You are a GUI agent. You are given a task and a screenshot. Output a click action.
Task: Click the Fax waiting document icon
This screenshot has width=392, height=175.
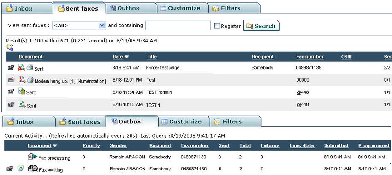click(33, 169)
